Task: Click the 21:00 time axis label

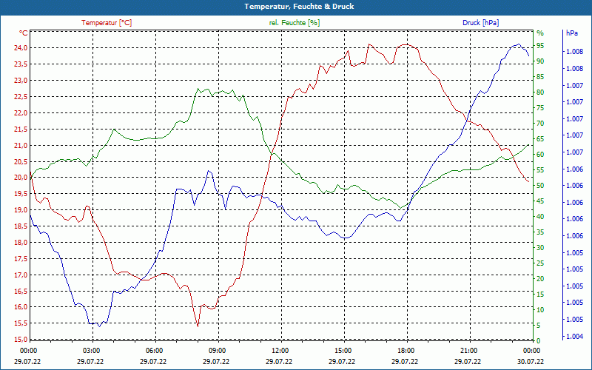Action: pyautogui.click(x=468, y=351)
